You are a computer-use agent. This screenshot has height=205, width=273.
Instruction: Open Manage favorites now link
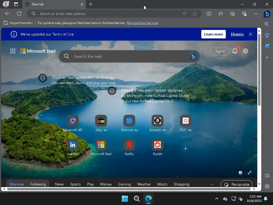pos(142,23)
